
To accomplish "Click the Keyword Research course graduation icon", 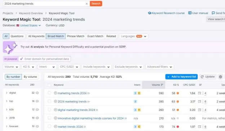I will pyautogui.click(x=150, y=13).
